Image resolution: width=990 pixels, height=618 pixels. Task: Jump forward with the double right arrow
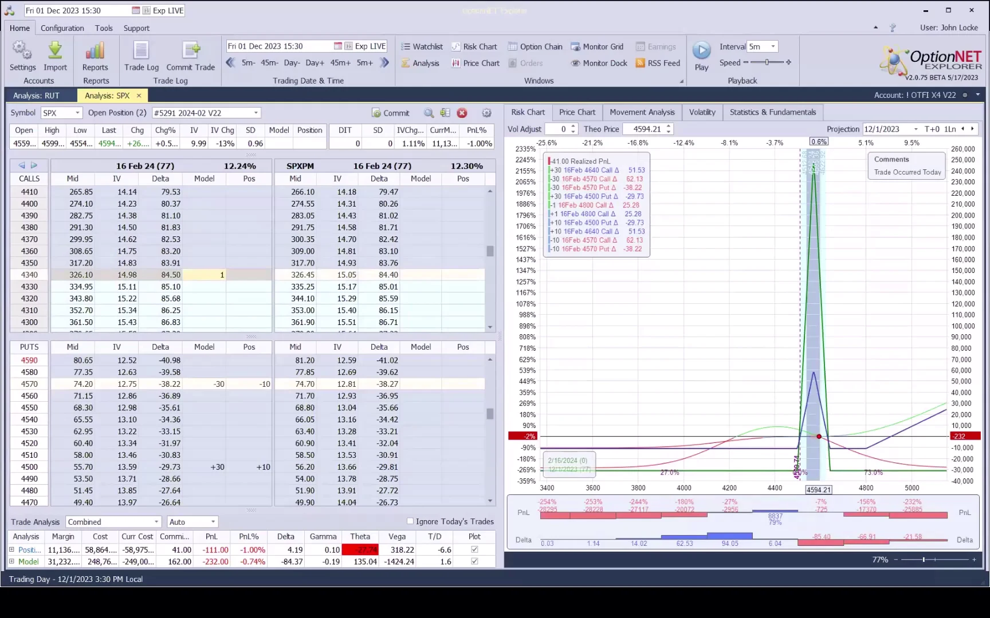[x=384, y=63]
